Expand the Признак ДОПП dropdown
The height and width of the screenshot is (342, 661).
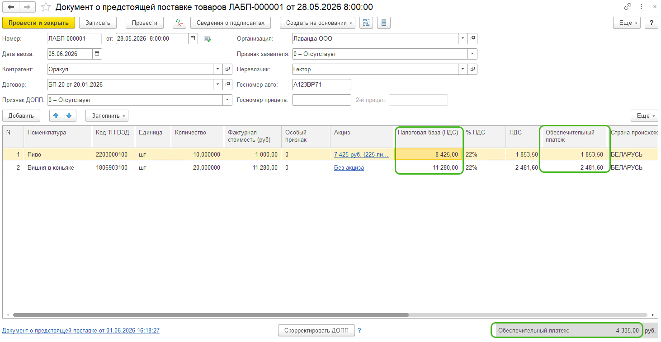[227, 100]
